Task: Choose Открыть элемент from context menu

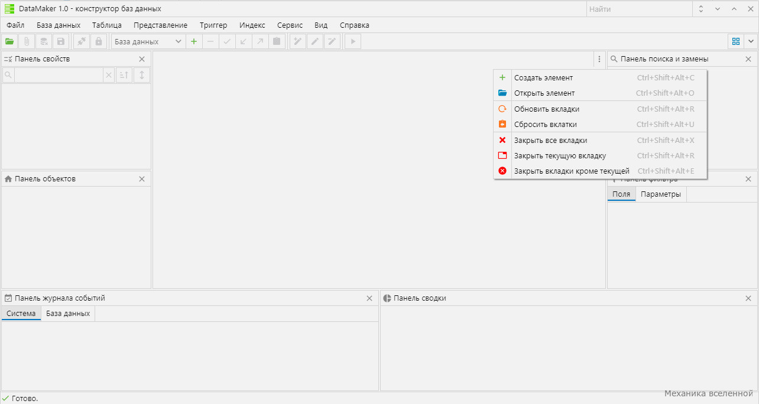Action: point(600,93)
